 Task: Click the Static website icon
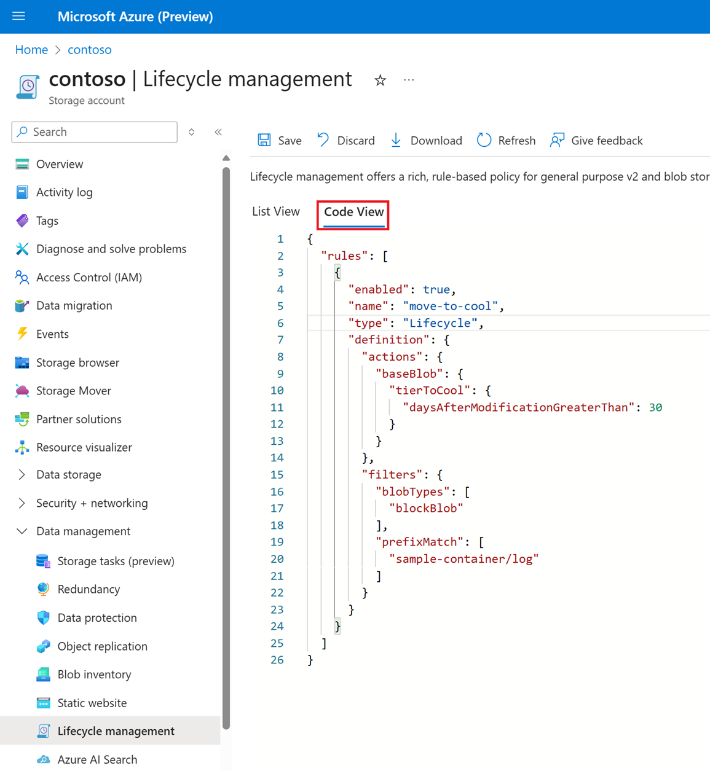tap(43, 703)
